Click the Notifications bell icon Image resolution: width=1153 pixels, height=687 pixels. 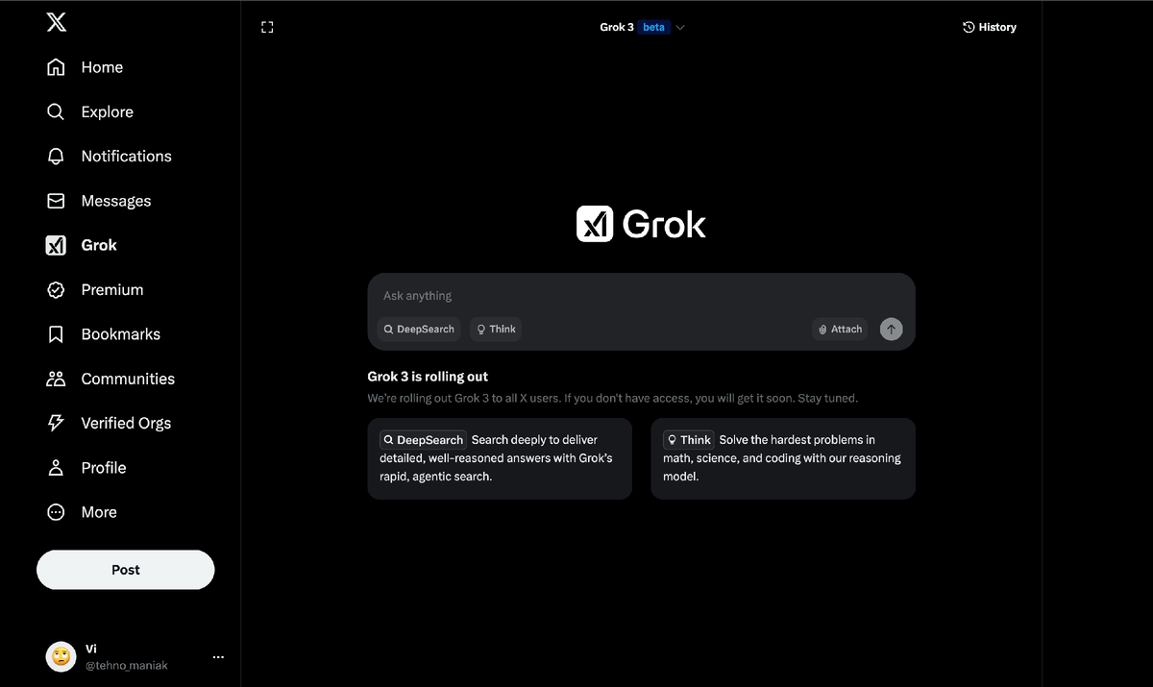pyautogui.click(x=56, y=156)
